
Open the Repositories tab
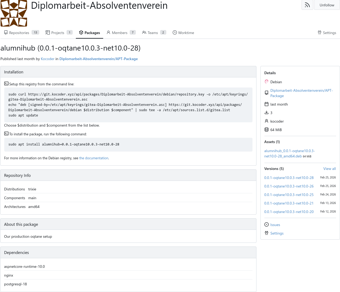tap(19, 33)
